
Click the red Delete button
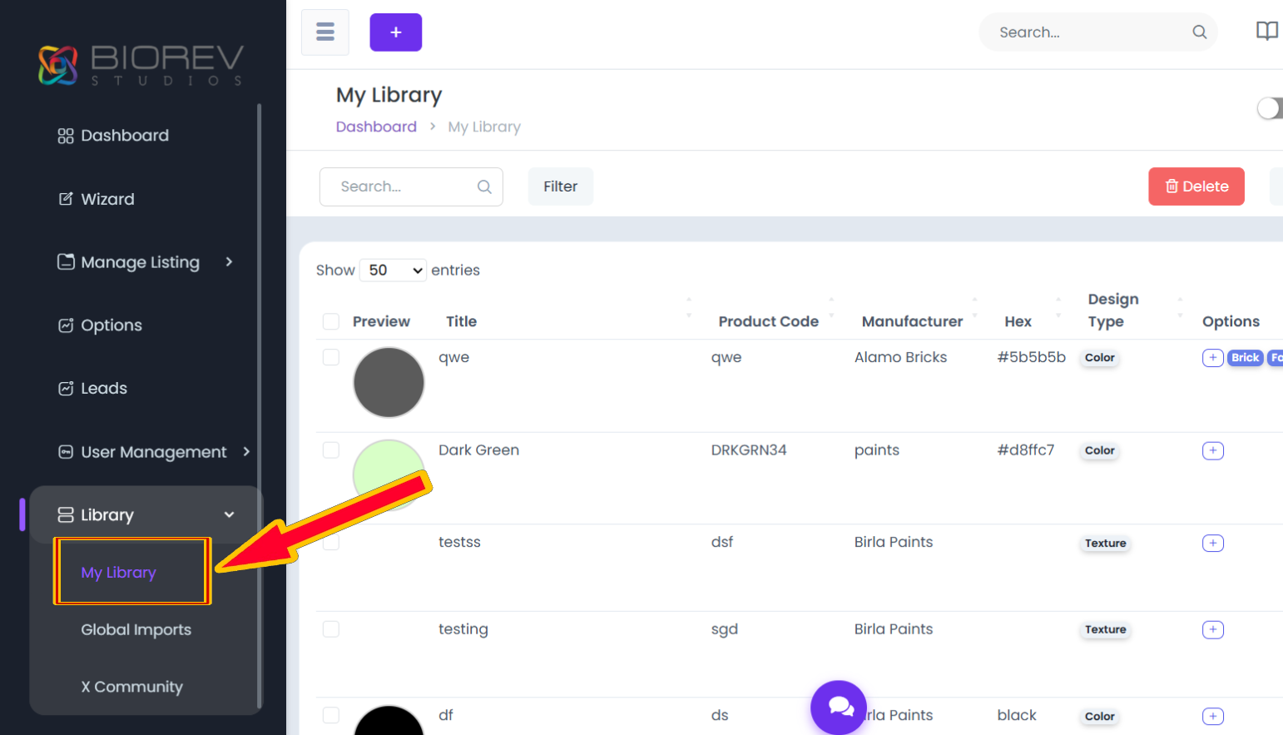point(1196,186)
